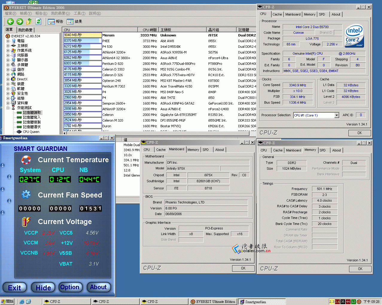Click the EVEREST tray info icon

[359, 302]
